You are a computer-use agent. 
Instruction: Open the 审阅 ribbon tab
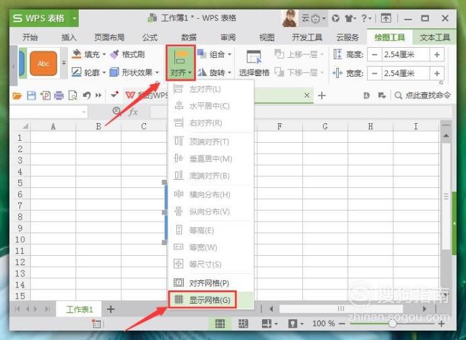[x=228, y=38]
